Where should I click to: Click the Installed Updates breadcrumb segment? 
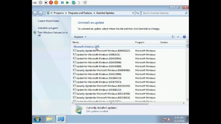(105, 13)
